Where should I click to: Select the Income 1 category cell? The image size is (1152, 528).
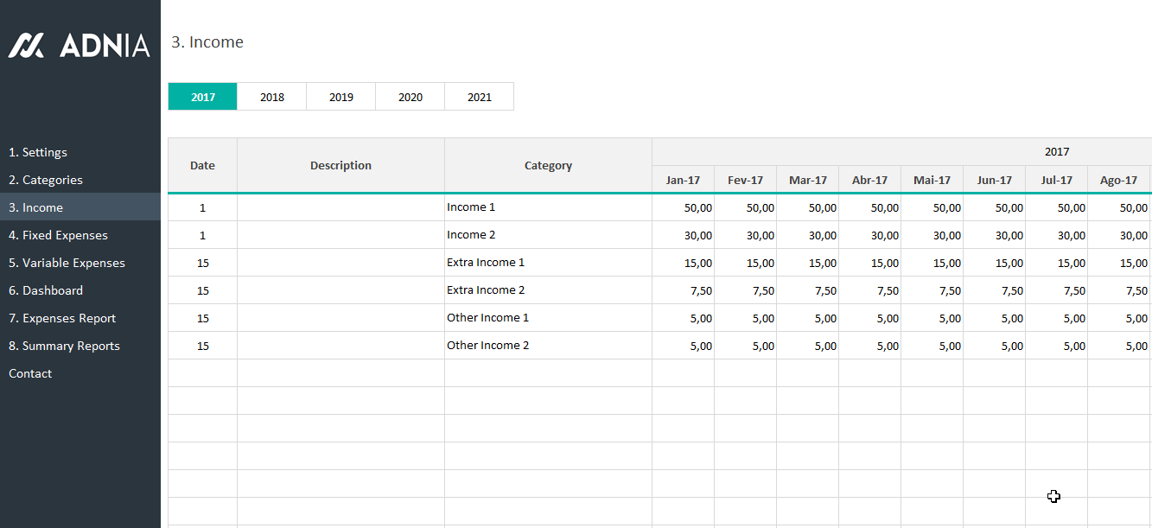pos(548,207)
